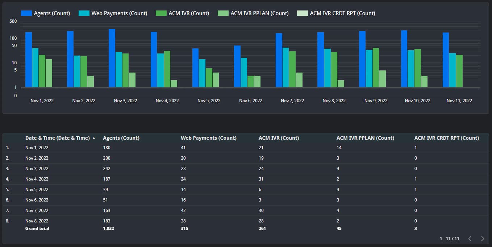
Task: Click row number 5. in table
Action: 8,190
